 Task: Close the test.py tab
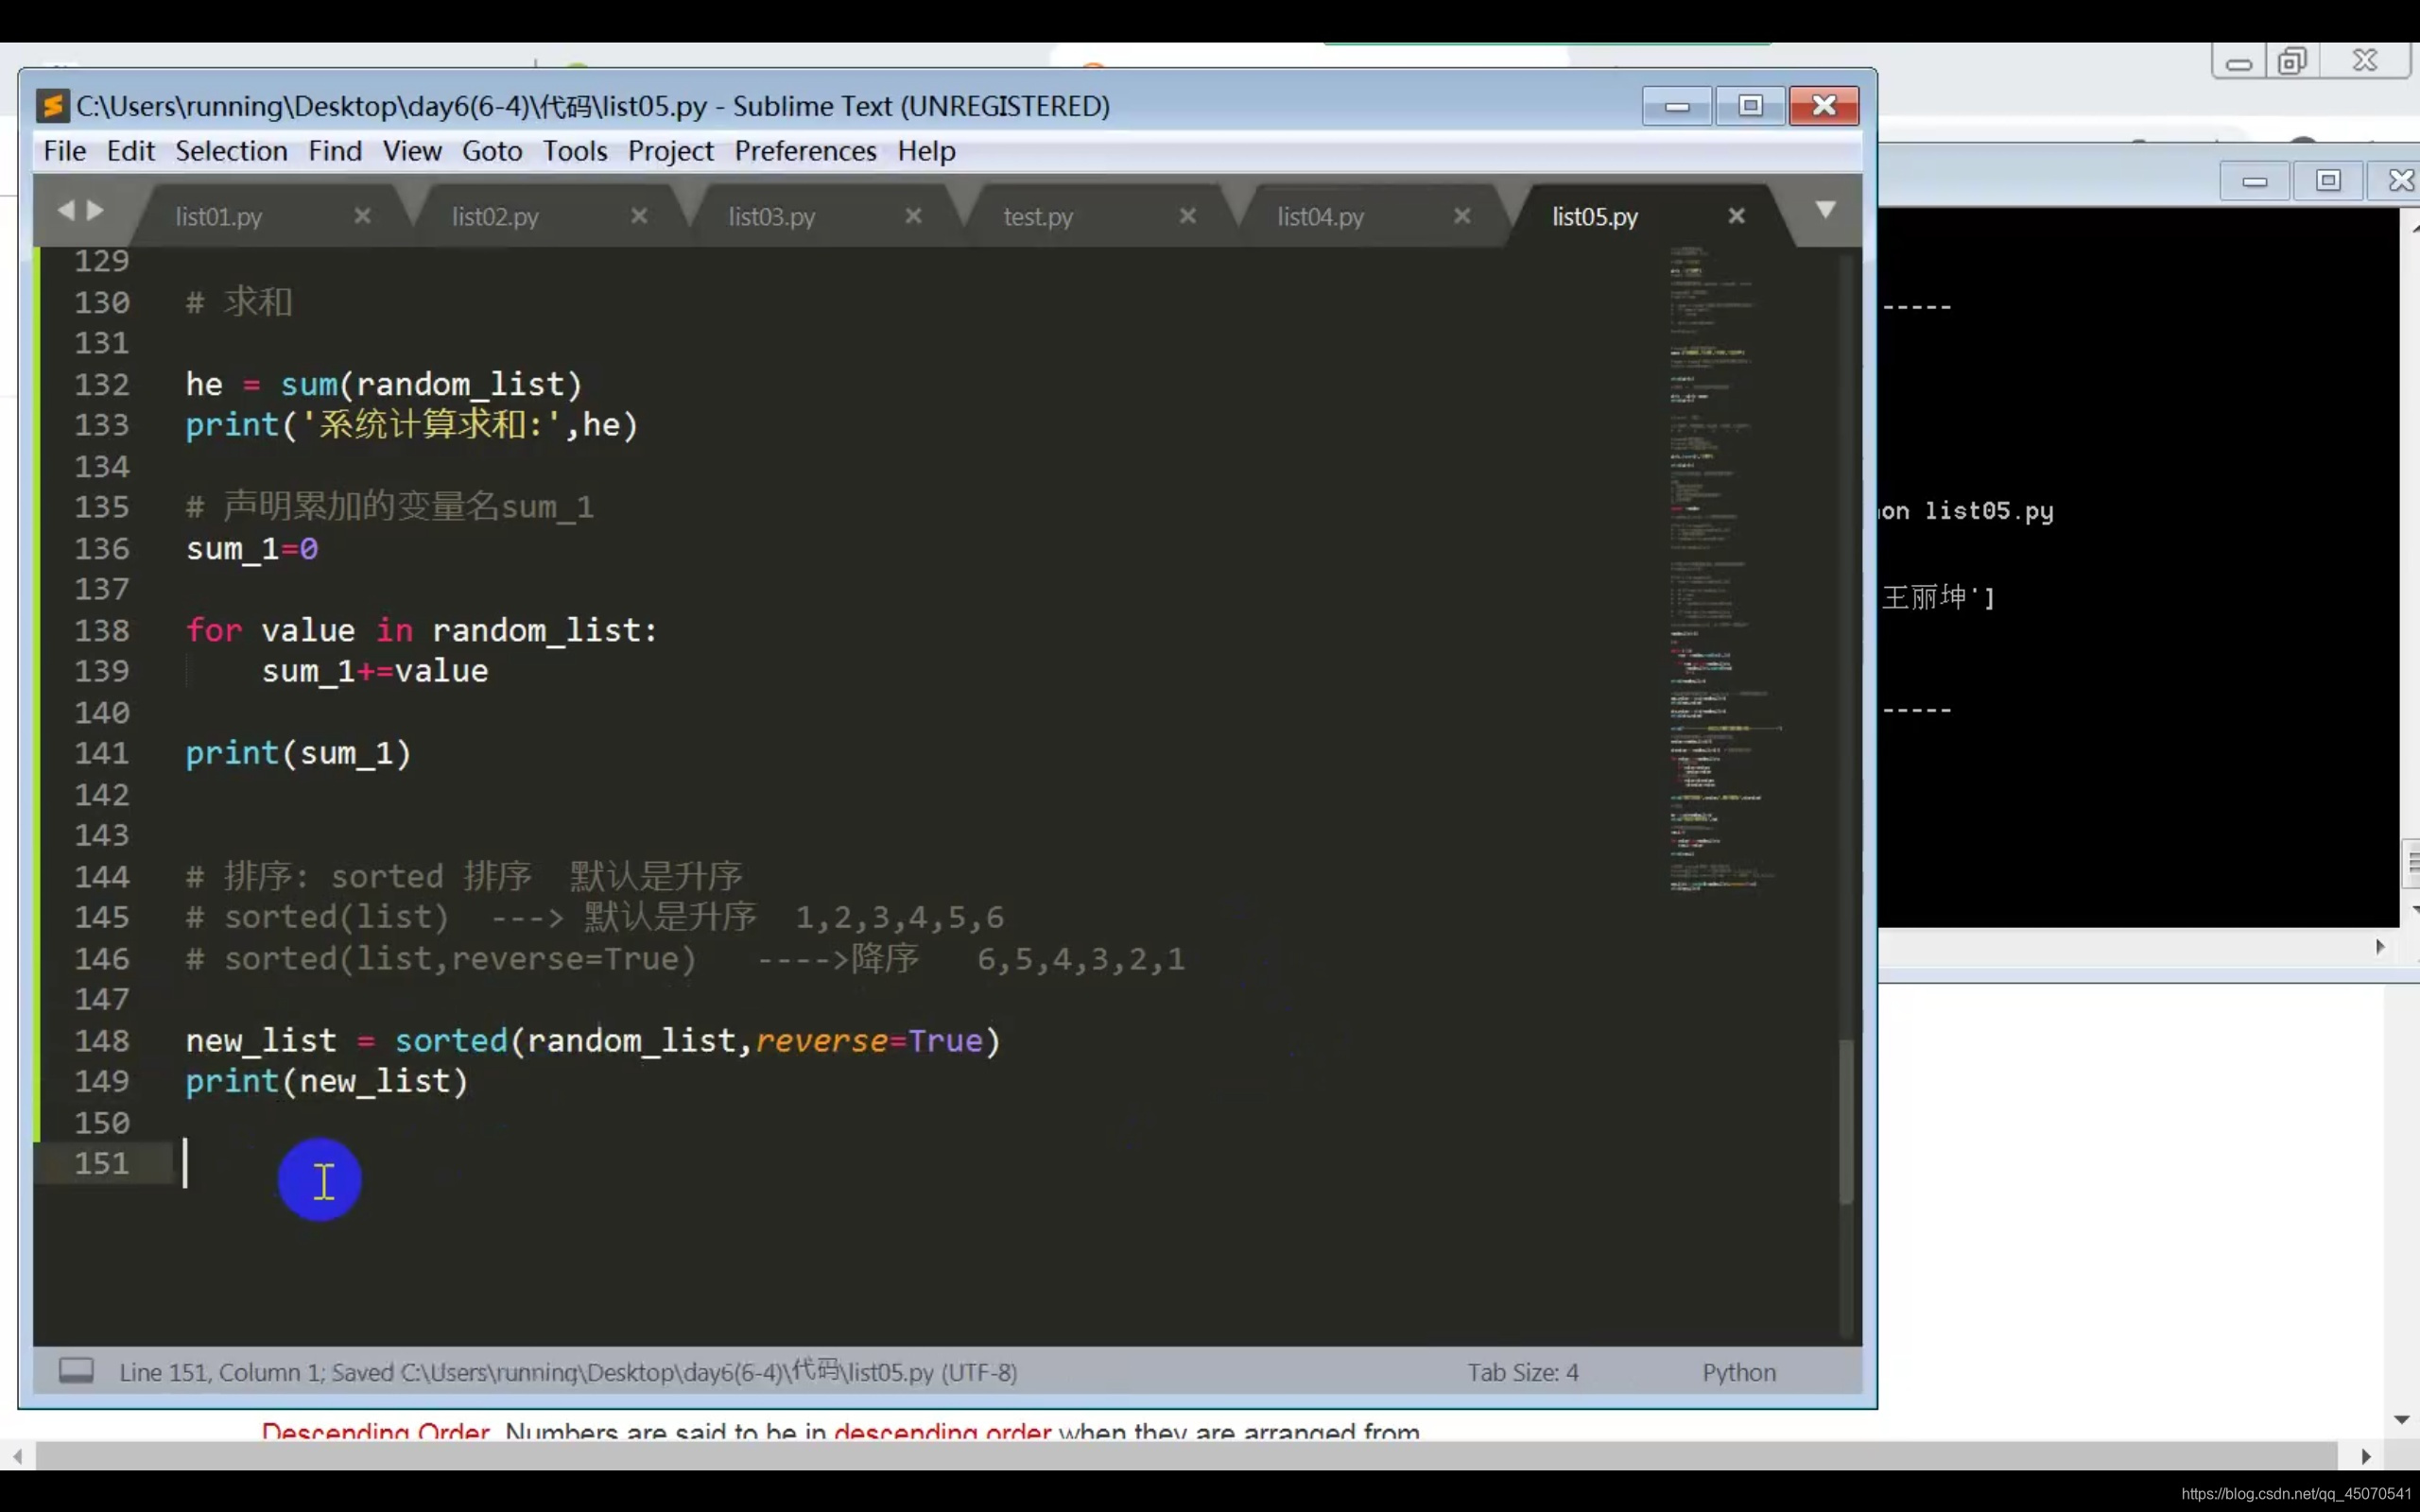(x=1187, y=216)
